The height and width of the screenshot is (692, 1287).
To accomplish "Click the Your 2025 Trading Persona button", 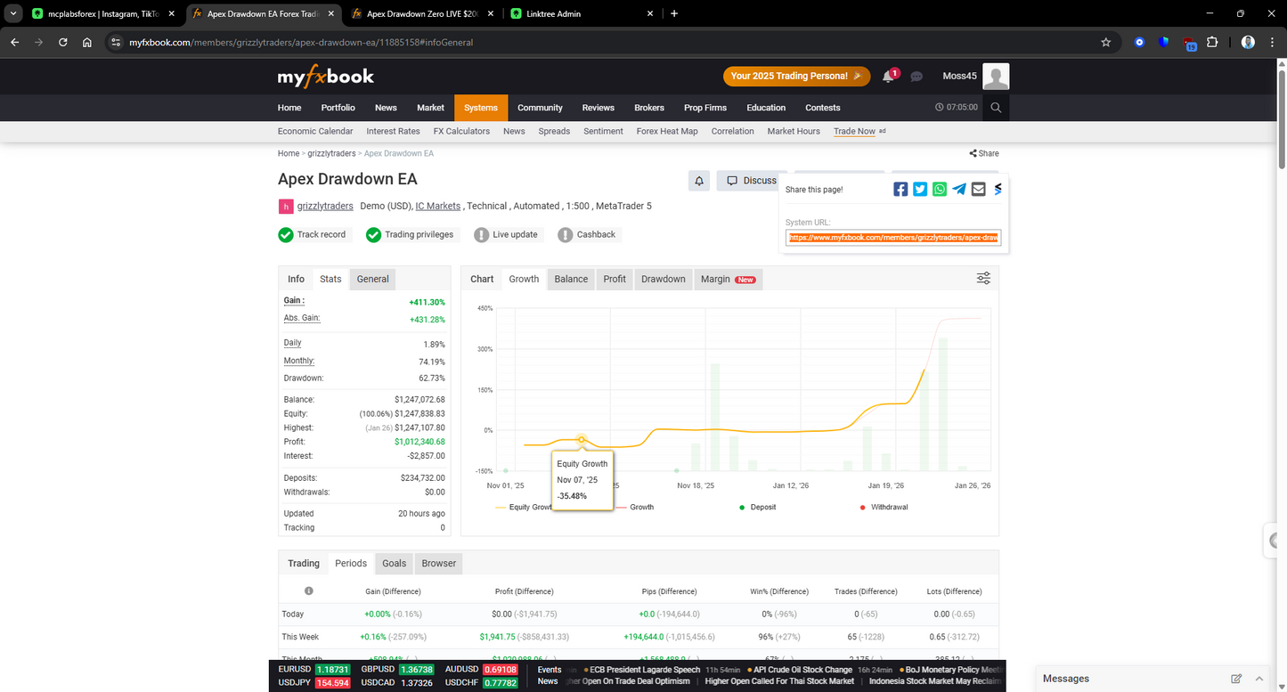I will pyautogui.click(x=795, y=77).
